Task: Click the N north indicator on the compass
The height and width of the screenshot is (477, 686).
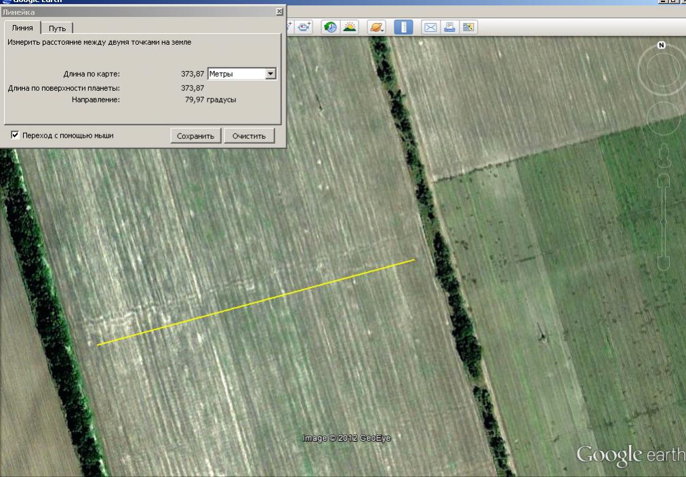Action: pos(662,45)
